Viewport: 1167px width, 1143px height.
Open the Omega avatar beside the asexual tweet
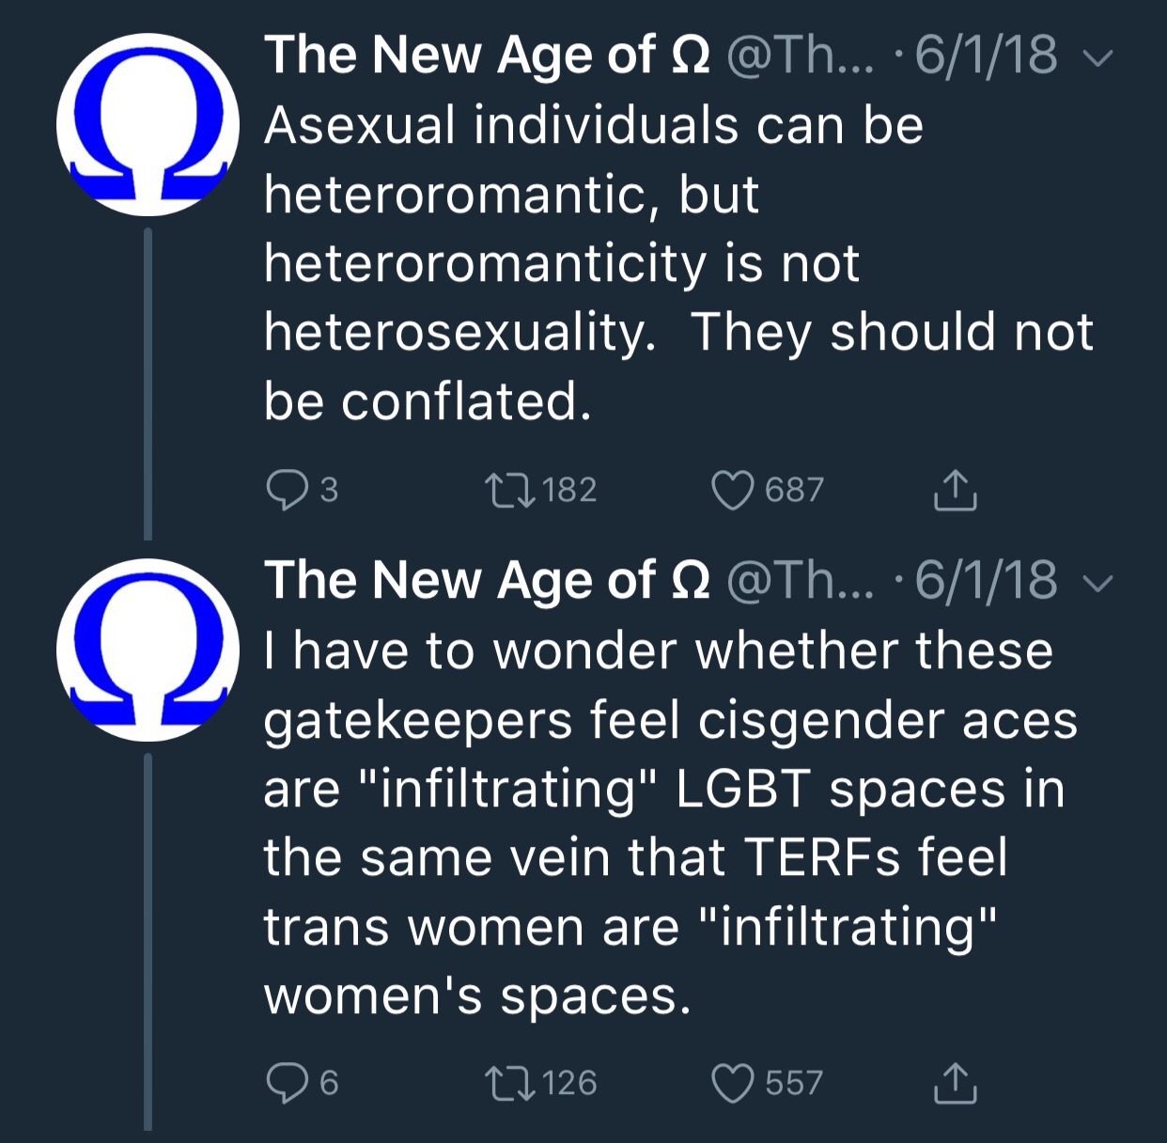pyautogui.click(x=148, y=125)
